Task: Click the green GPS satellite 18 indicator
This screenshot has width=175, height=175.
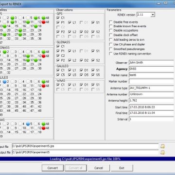Action: pyautogui.click(x=36, y=26)
